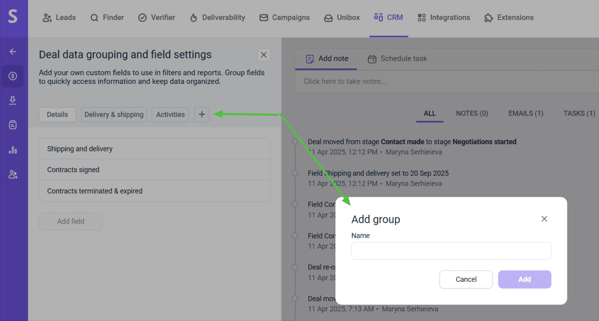Close the Deal data grouping panel

pos(264,55)
